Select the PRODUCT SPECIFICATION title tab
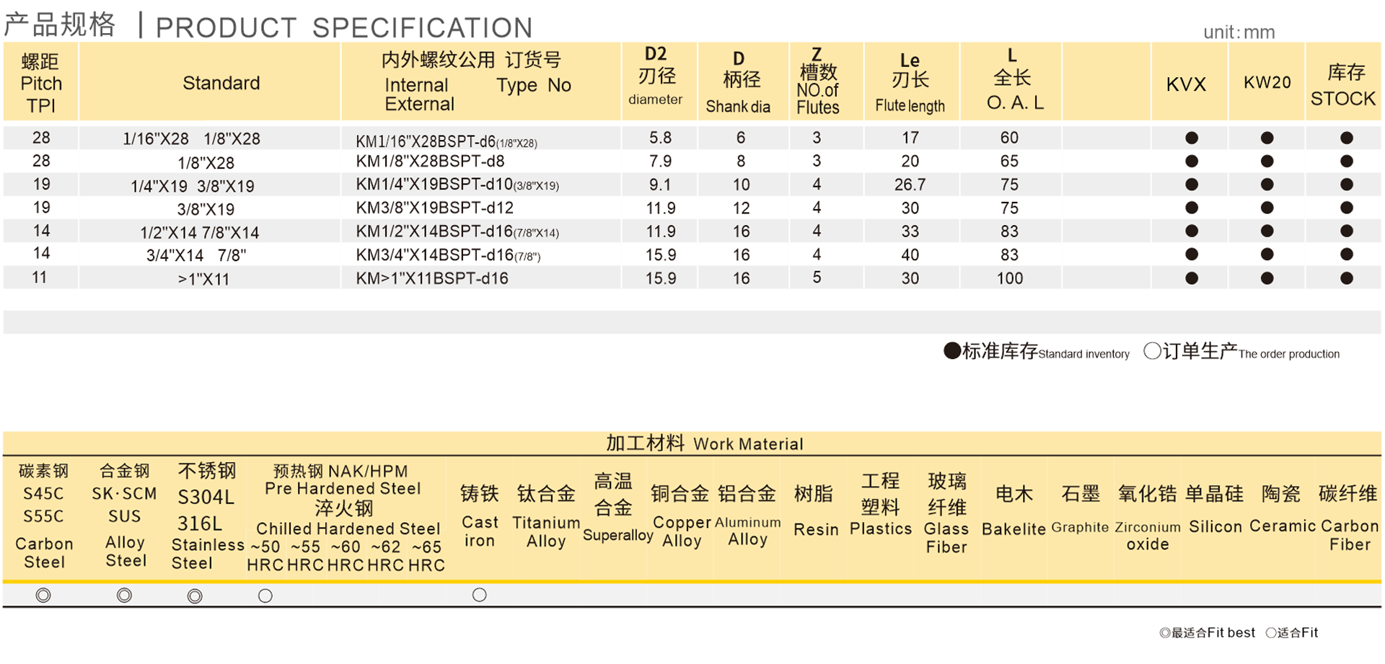Viewport: 1385px width, 664px height. coord(344,27)
